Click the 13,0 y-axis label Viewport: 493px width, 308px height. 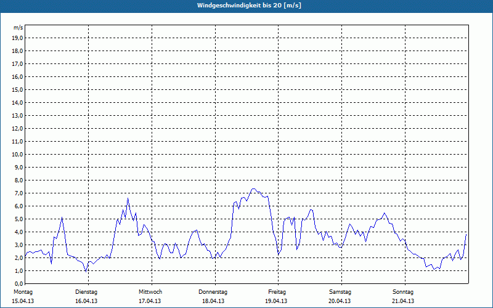pyautogui.click(x=17, y=116)
